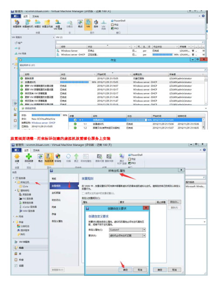Open file menu button in top window
This screenshot has width=218, height=295.
16,16
